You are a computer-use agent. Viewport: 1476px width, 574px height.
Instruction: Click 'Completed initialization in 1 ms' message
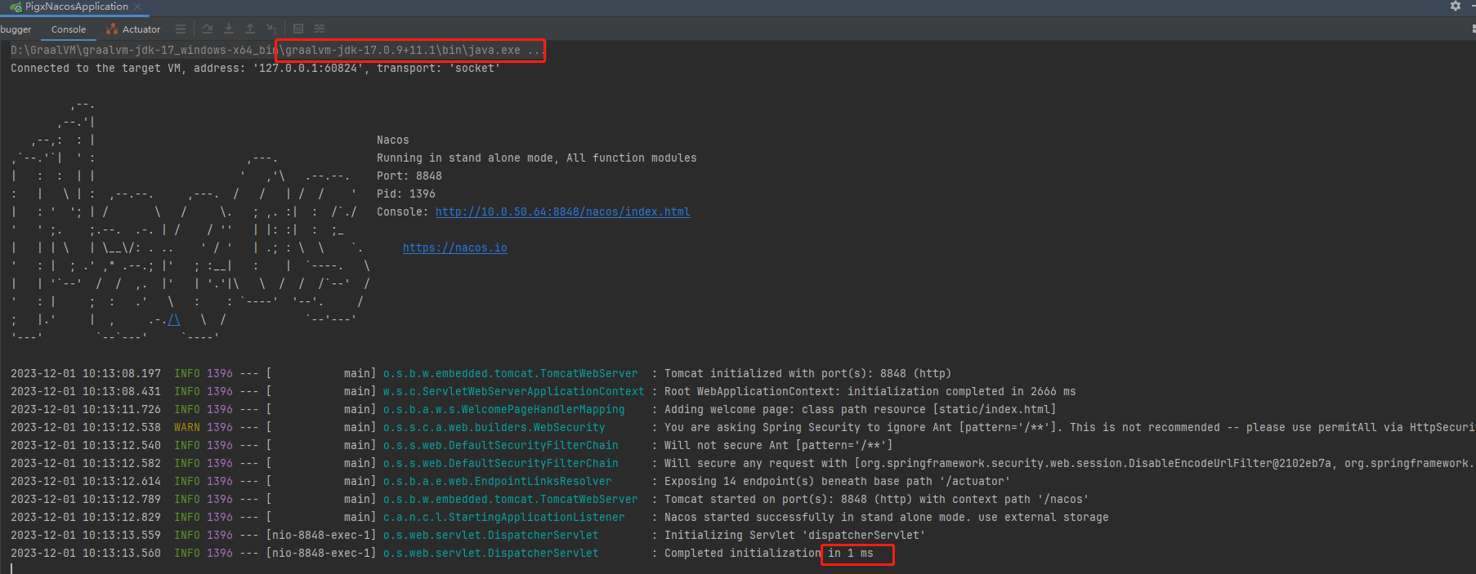(x=768, y=554)
